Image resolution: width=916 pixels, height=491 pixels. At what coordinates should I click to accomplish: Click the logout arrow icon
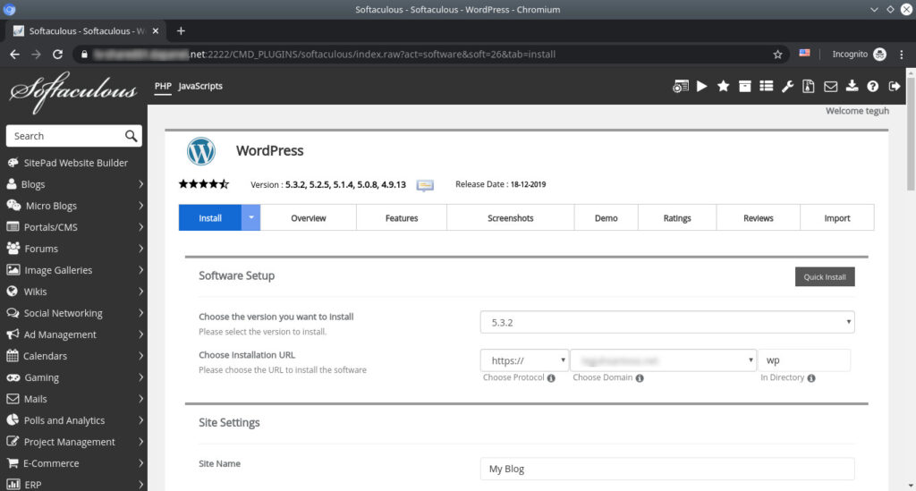point(894,87)
